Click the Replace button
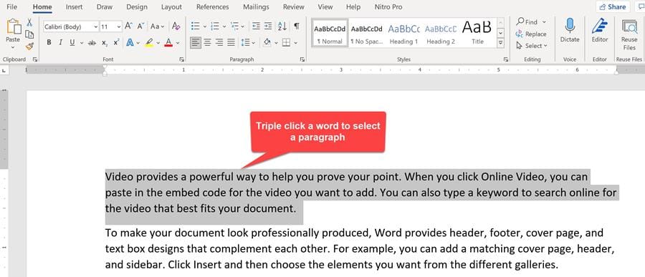The height and width of the screenshot is (277, 645). tap(531, 34)
